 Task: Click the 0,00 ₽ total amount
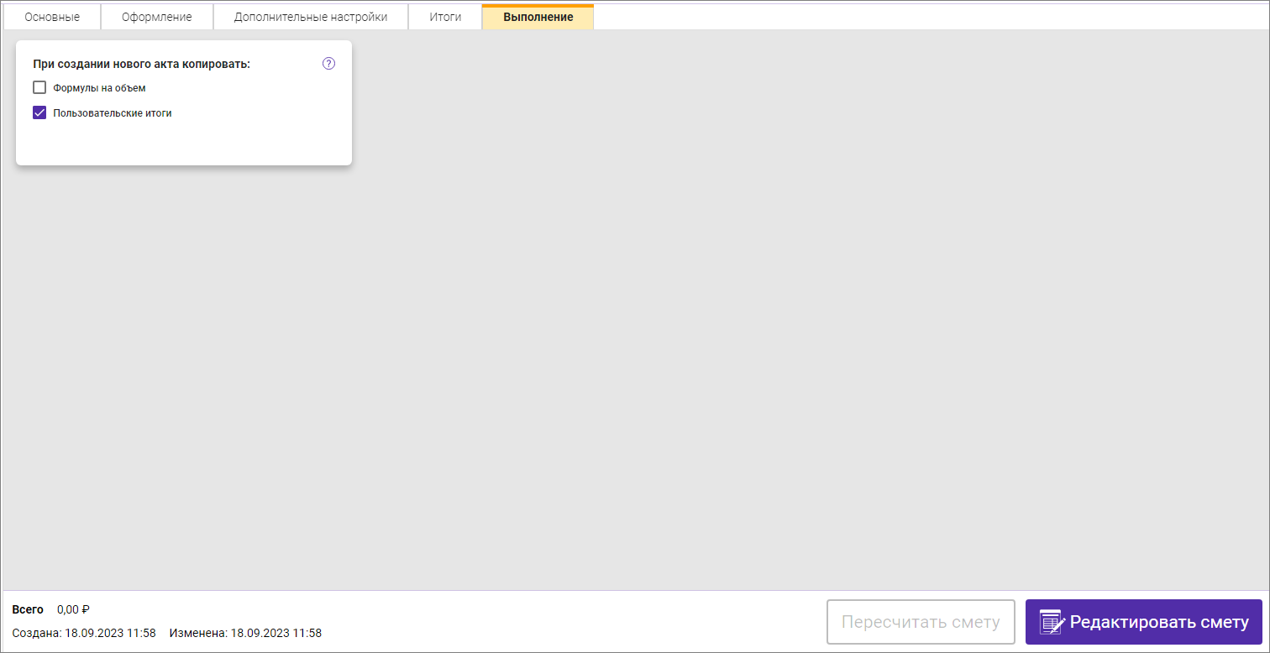pyautogui.click(x=73, y=609)
